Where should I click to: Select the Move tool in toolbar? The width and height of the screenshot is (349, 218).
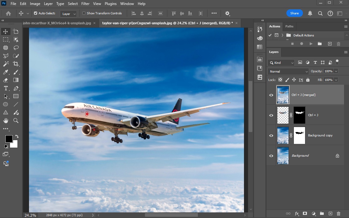pyautogui.click(x=6, y=31)
